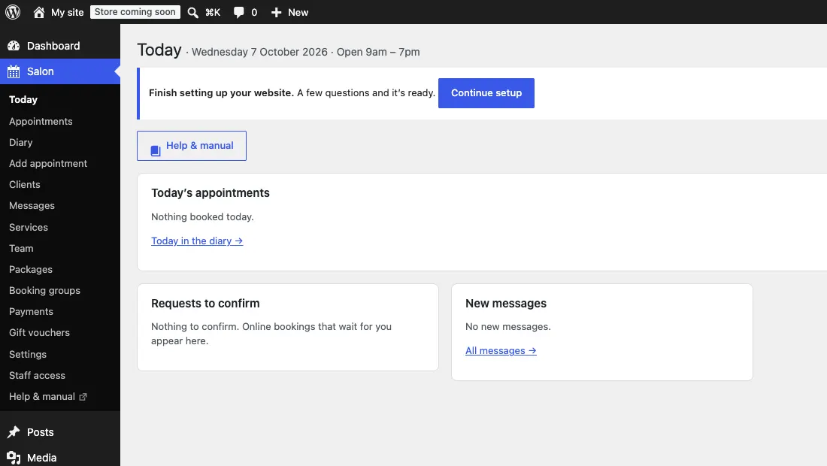The image size is (827, 466).
Task: Open the All messages link
Action: (501, 350)
